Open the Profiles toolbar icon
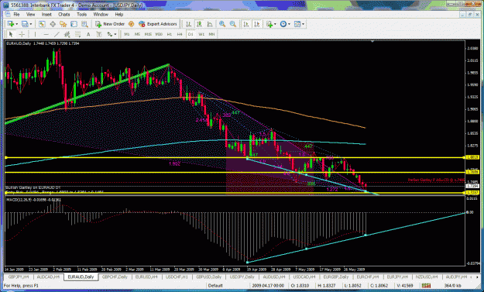This screenshot has height=292, width=484. (x=25, y=24)
